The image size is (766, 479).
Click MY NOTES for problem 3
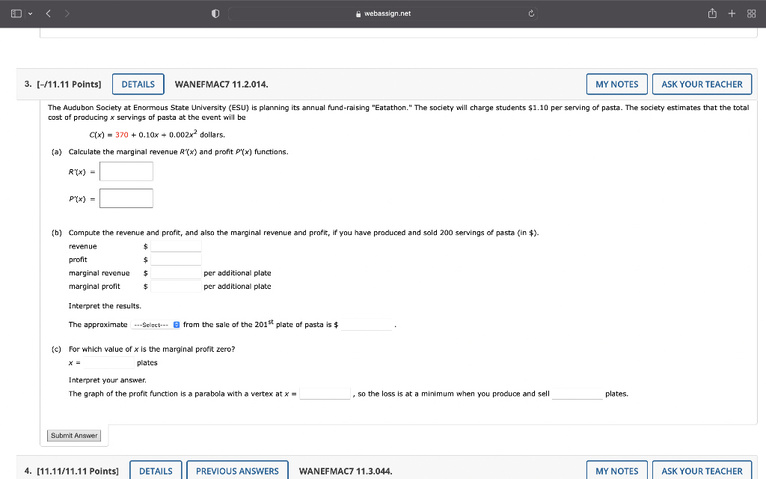(616, 84)
